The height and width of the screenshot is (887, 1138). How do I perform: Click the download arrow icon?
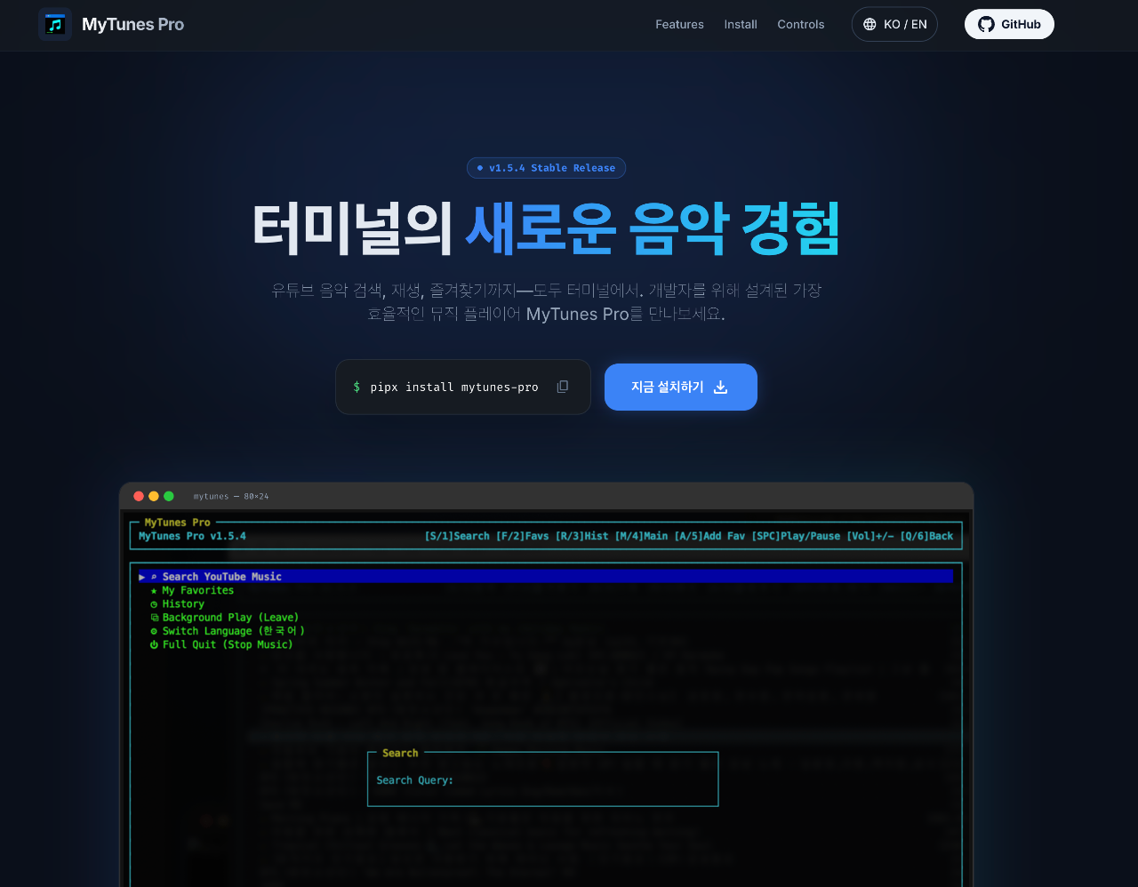point(721,388)
